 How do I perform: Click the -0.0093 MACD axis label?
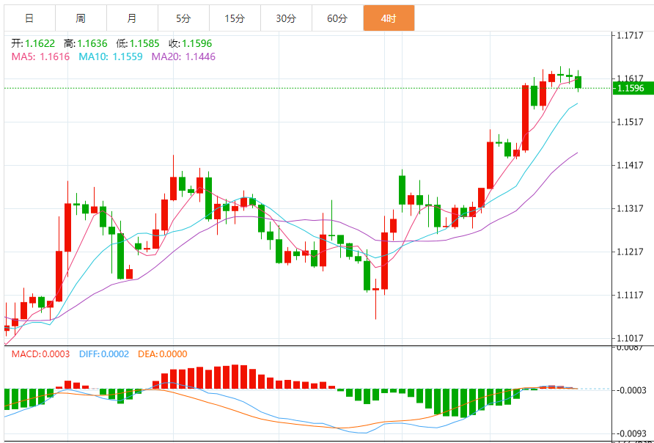coord(632,433)
